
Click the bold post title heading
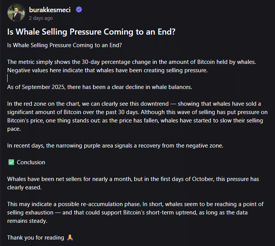pyautogui.click(x=91, y=32)
